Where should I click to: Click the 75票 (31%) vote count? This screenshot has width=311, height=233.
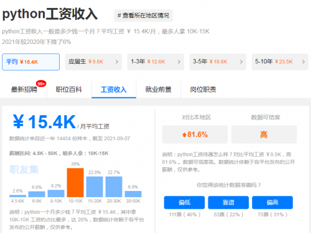click(x=272, y=214)
